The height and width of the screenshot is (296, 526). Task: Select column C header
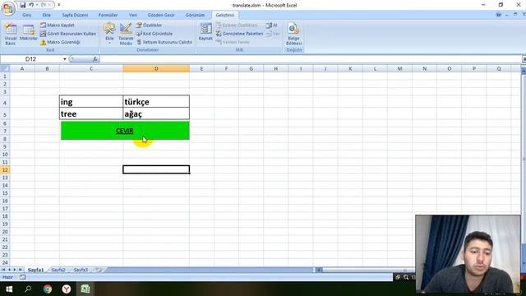pyautogui.click(x=91, y=68)
